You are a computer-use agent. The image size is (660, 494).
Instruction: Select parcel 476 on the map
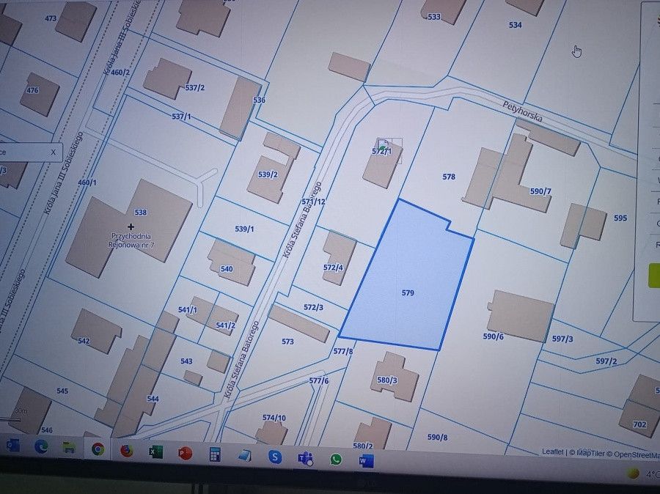pyautogui.click(x=32, y=90)
